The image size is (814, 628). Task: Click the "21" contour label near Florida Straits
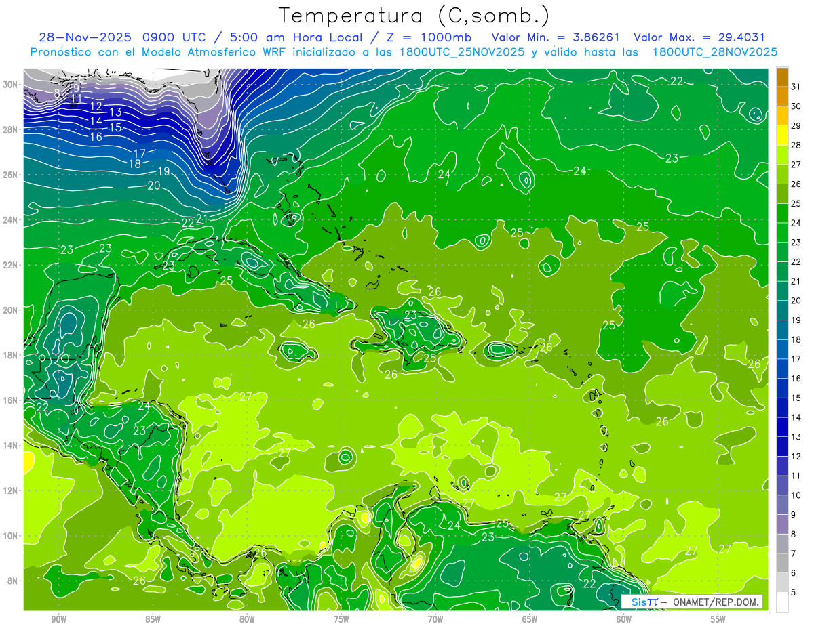tap(202, 218)
